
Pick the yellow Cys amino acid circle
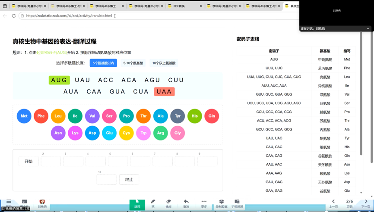(x=127, y=133)
